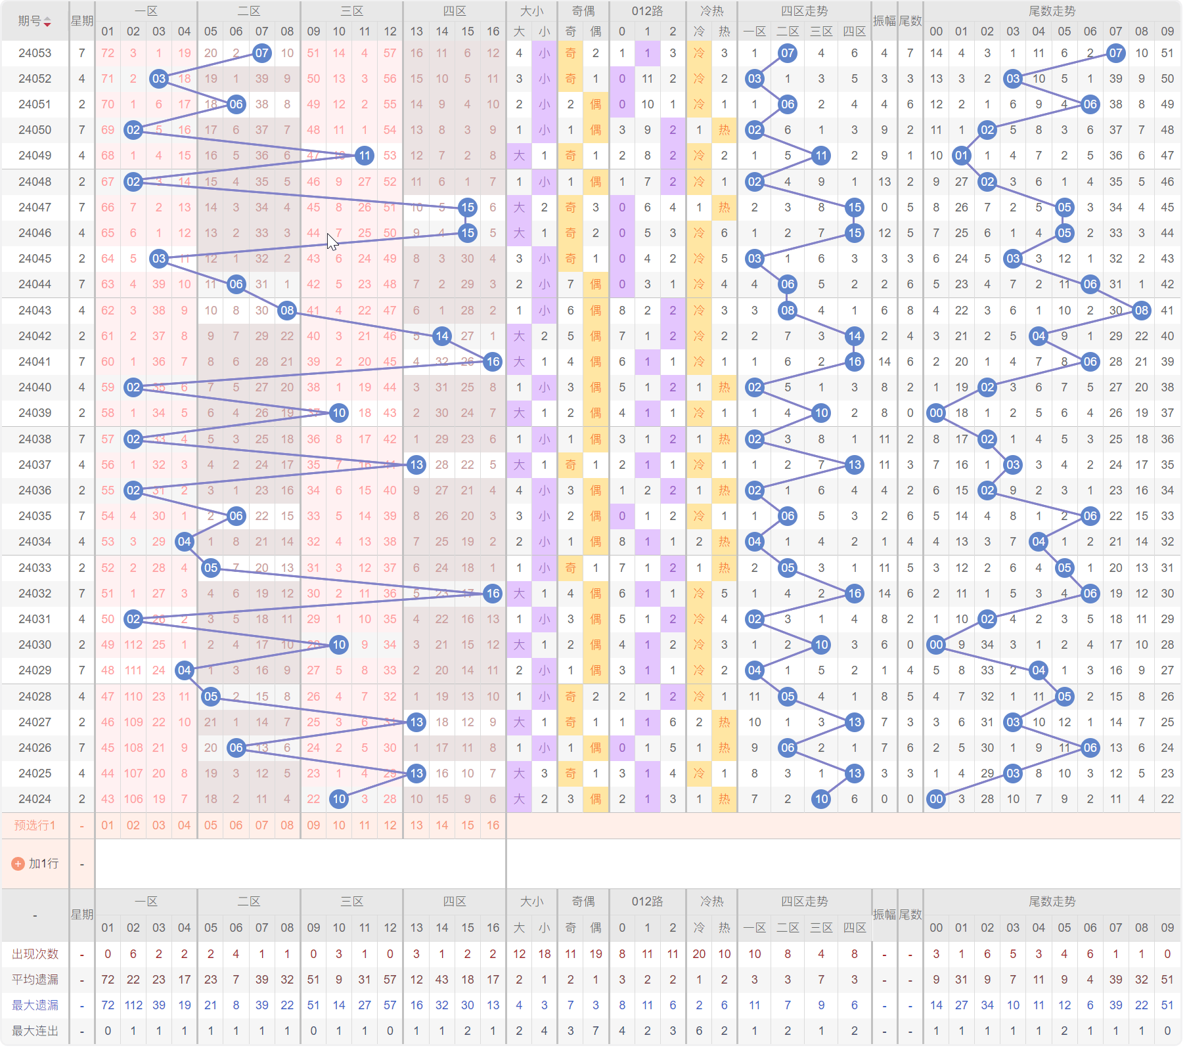Select number 03 in the 预选行1 row
This screenshot has width=1187, height=1048.
159,825
